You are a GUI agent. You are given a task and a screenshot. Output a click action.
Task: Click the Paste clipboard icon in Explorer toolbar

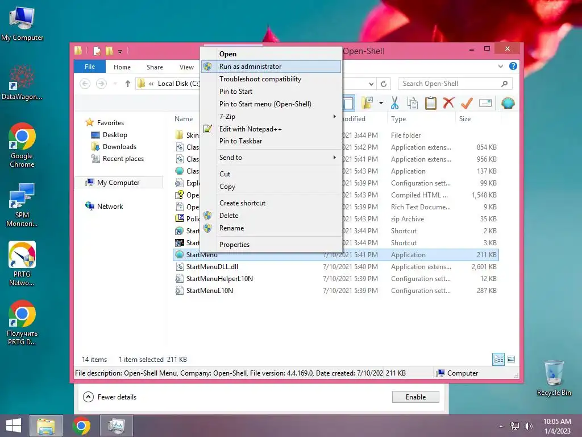point(431,103)
